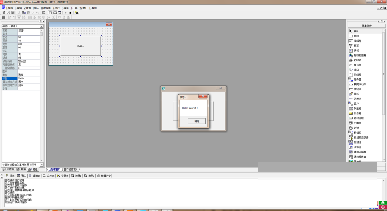Open the 调用表 tab in bottom panel
Viewport: 387px width, 211px height.
point(34,176)
